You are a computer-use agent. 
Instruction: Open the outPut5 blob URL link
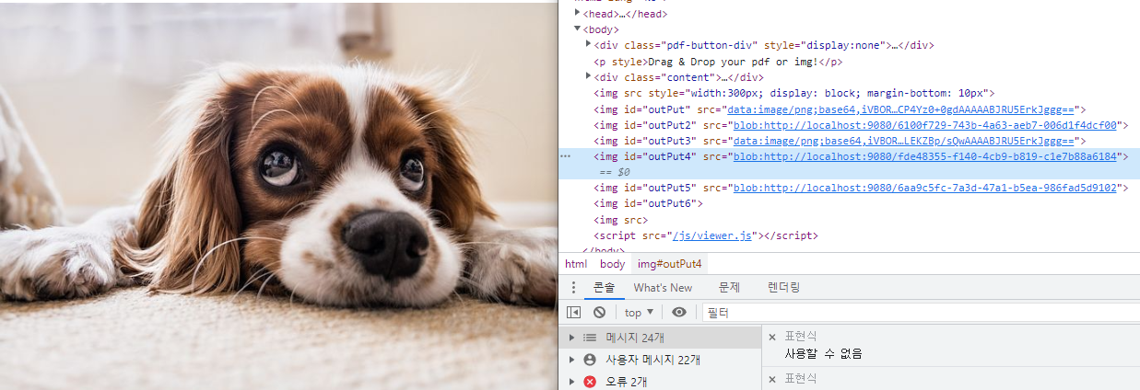coord(924,189)
